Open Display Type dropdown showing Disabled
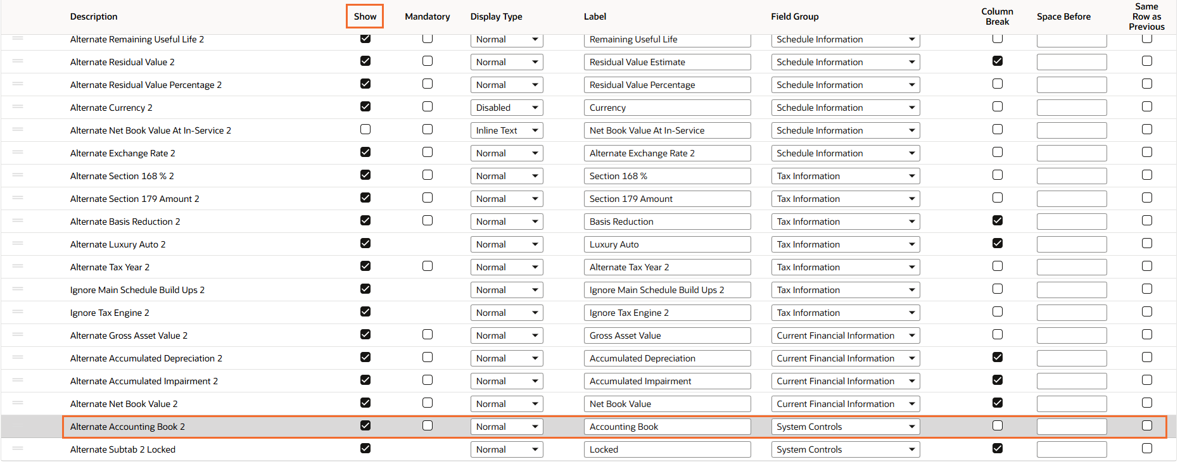 click(x=507, y=108)
